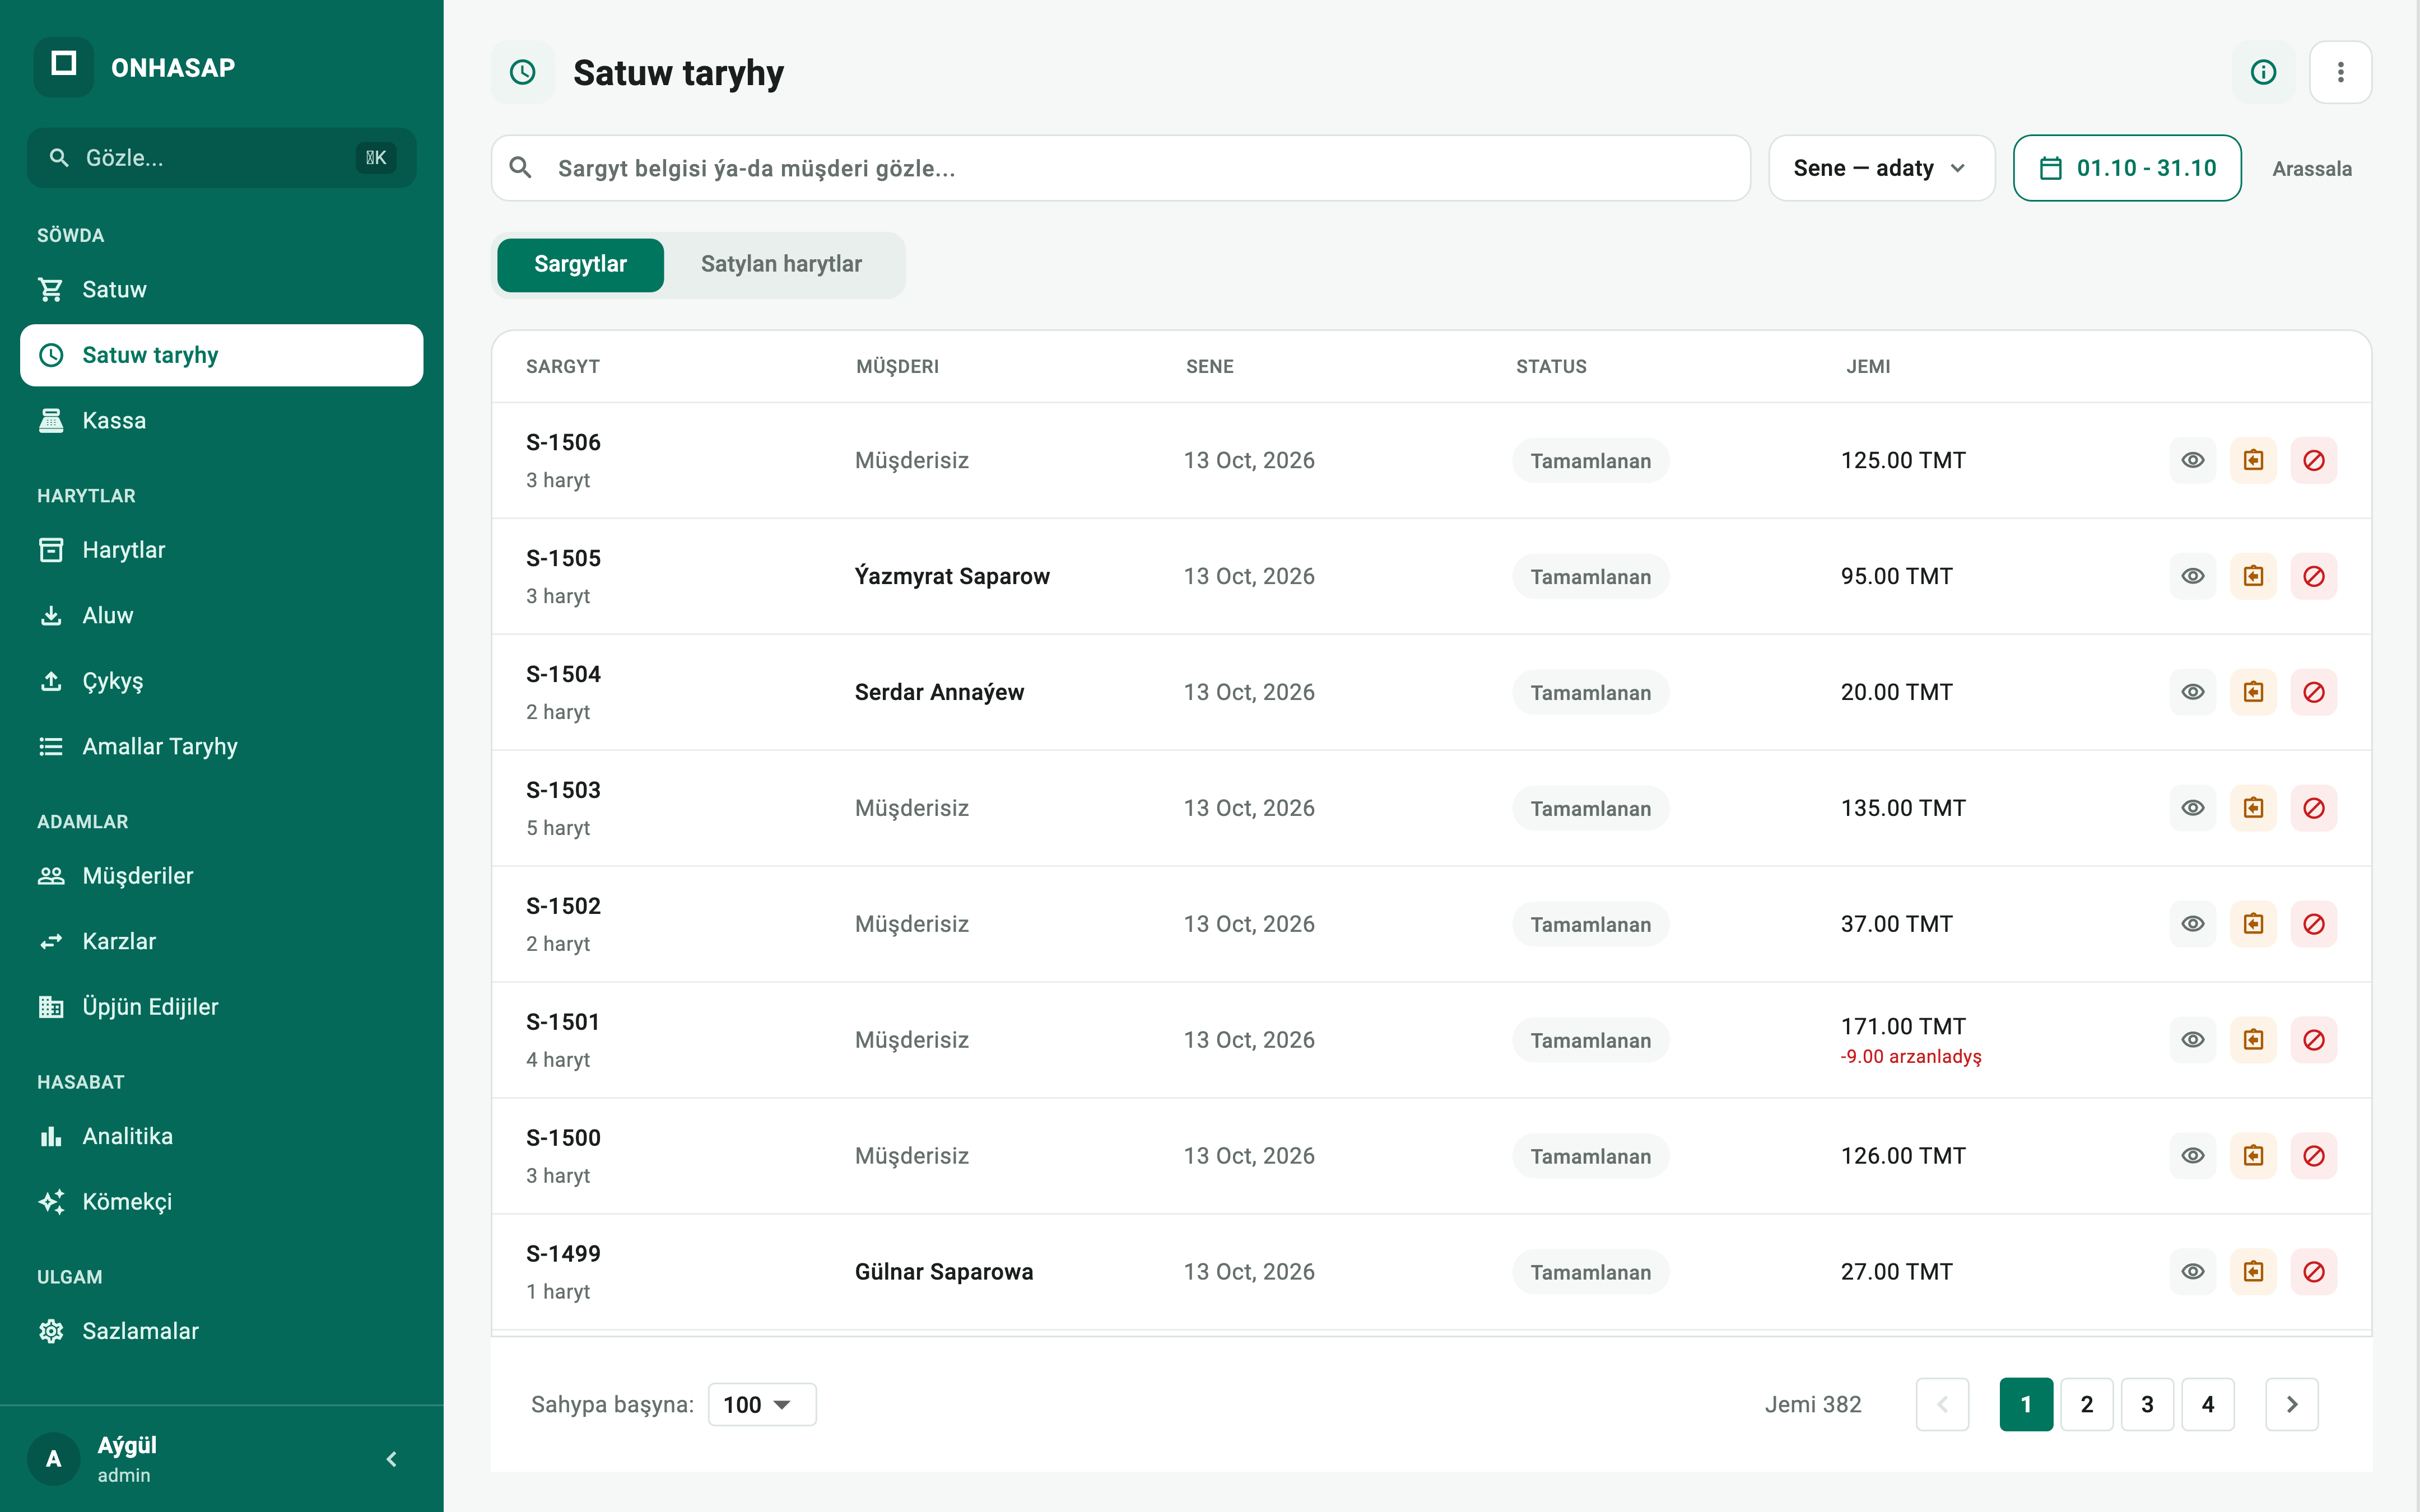2420x1512 pixels.
Task: Cancel order S-1505 with the red icon
Action: (2313, 576)
